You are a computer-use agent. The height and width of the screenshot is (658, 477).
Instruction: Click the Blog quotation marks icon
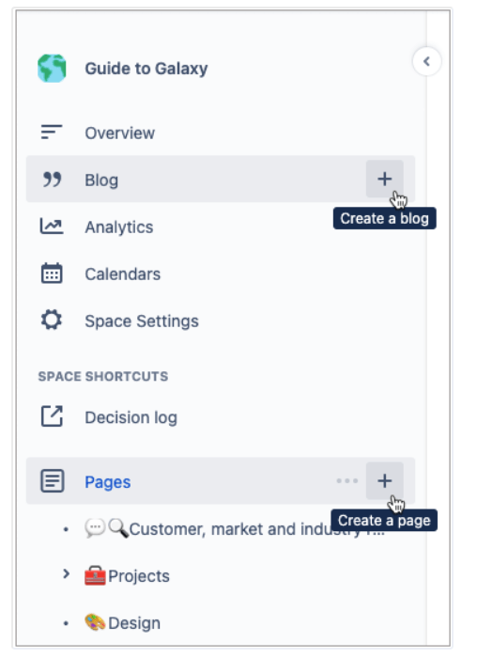click(x=52, y=180)
